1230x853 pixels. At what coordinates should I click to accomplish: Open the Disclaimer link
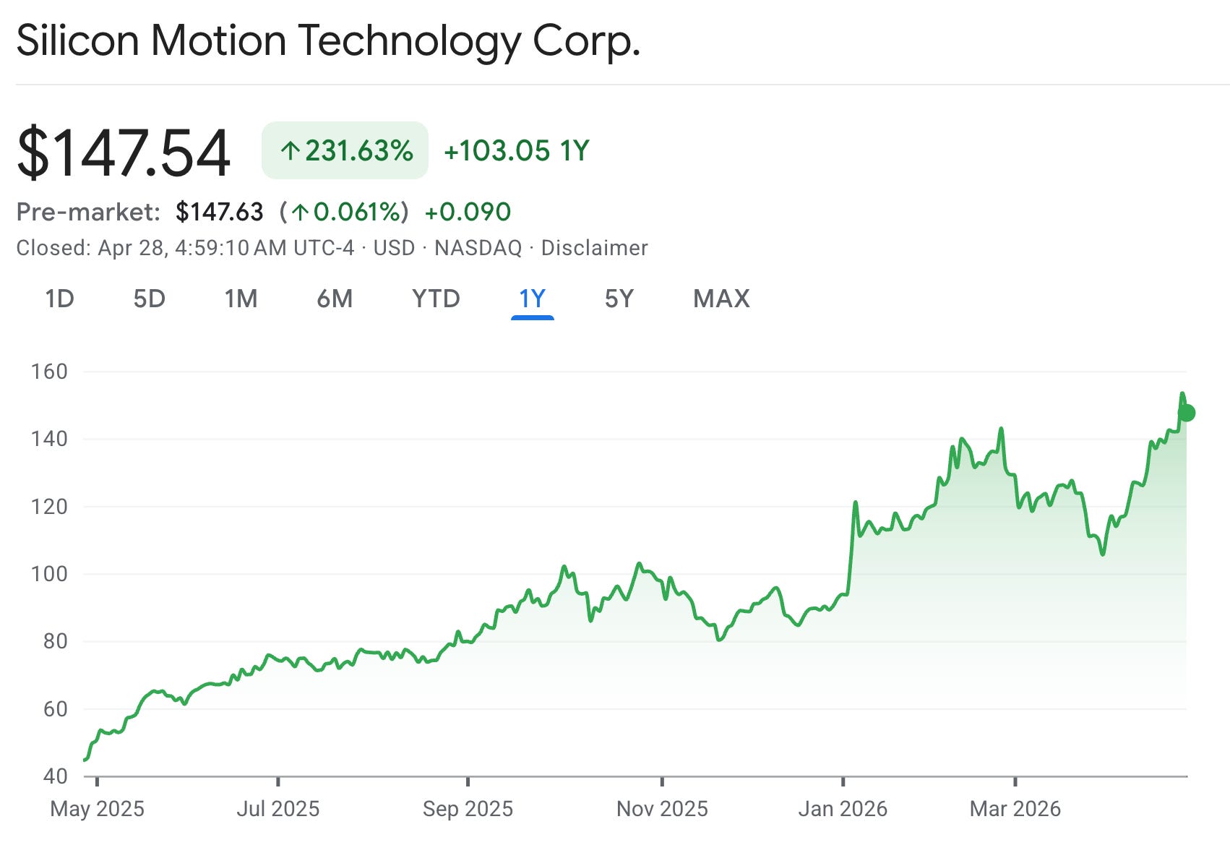click(594, 248)
